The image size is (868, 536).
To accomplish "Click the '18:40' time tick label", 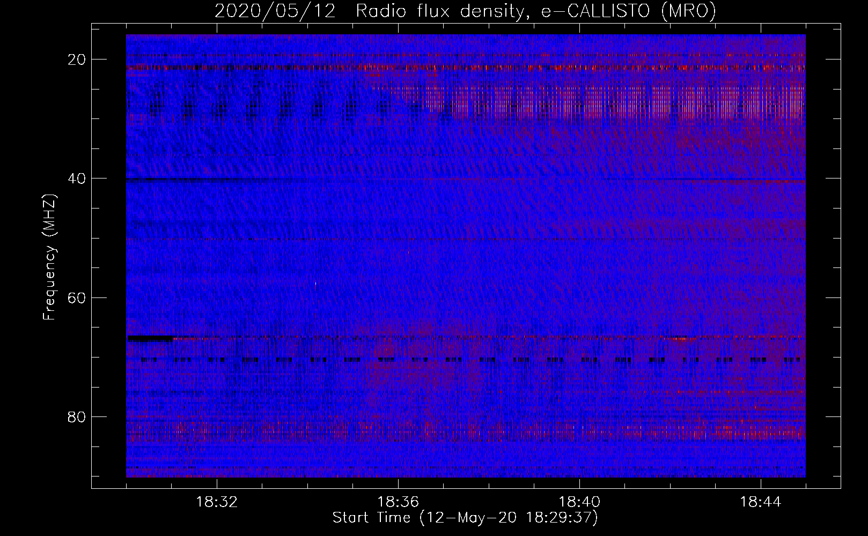I will (x=579, y=502).
